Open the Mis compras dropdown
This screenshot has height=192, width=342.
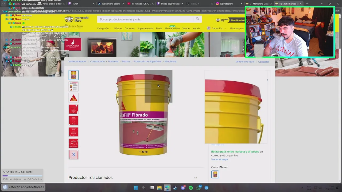[237, 28]
